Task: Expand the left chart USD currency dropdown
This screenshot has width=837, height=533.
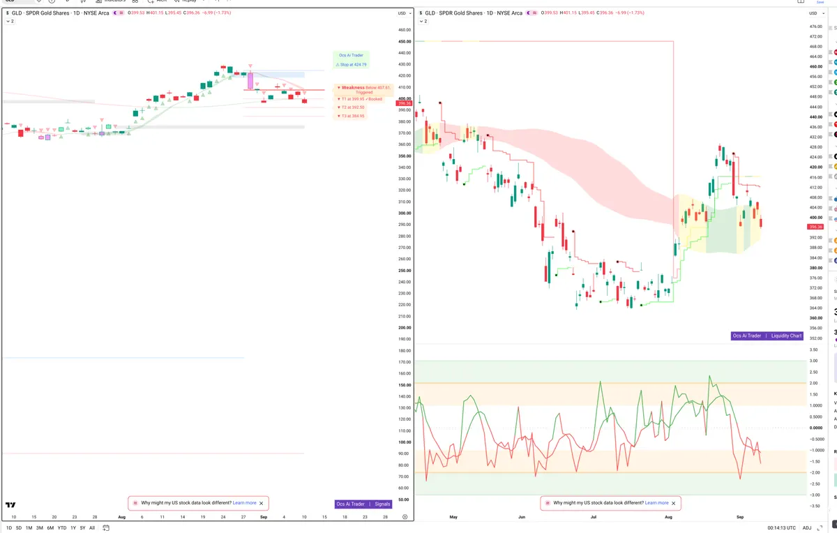Action: 403,13
